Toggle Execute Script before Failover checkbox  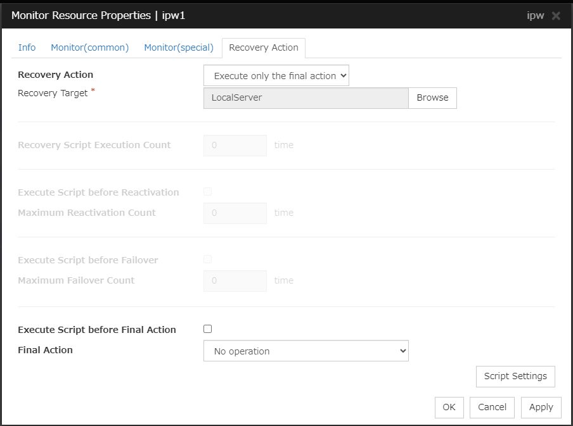(x=207, y=260)
